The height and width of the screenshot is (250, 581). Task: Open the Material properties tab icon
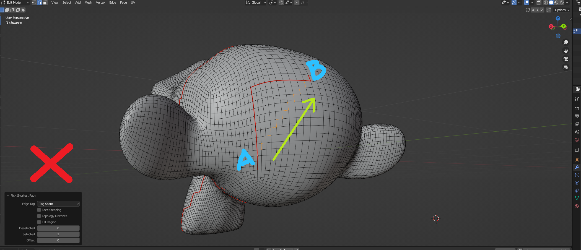[577, 206]
